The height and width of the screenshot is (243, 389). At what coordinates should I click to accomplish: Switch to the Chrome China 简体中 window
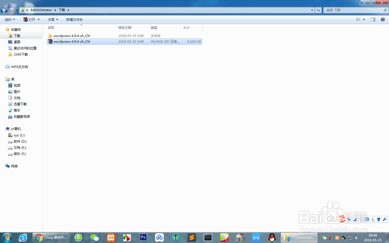click(51, 238)
